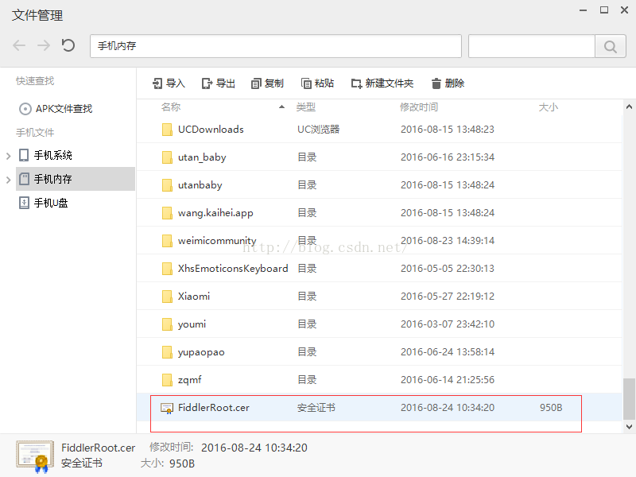The image size is (636, 477).
Task: Click the 删除 delete toolbar button
Action: (x=448, y=83)
